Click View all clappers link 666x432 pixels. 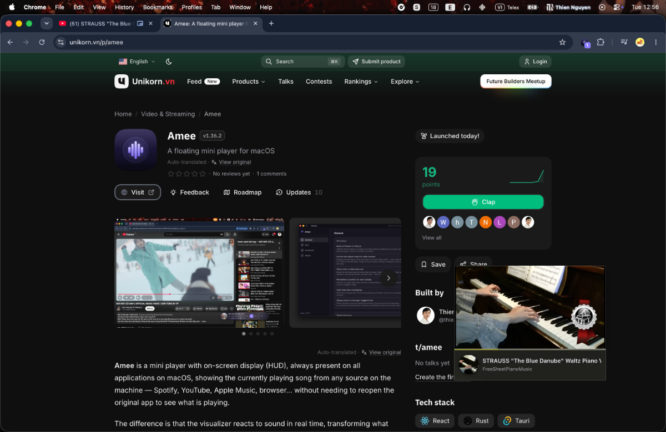coord(432,238)
